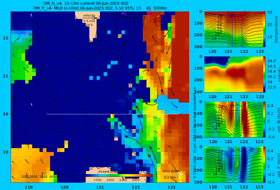The height and width of the screenshot is (190, 280).
Task: Open the northward velocity cross-section plot
Action: tap(233, 119)
